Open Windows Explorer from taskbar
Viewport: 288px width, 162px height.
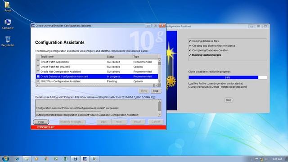(x=27, y=159)
